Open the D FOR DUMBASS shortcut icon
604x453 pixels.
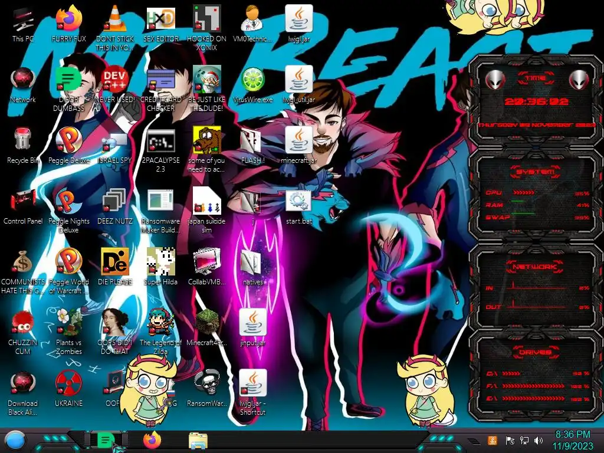point(68,80)
